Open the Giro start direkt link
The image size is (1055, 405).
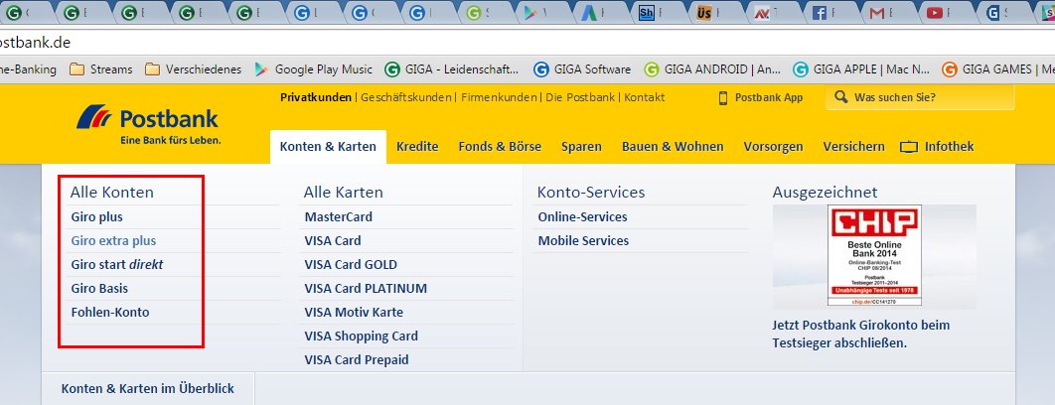[x=117, y=264]
